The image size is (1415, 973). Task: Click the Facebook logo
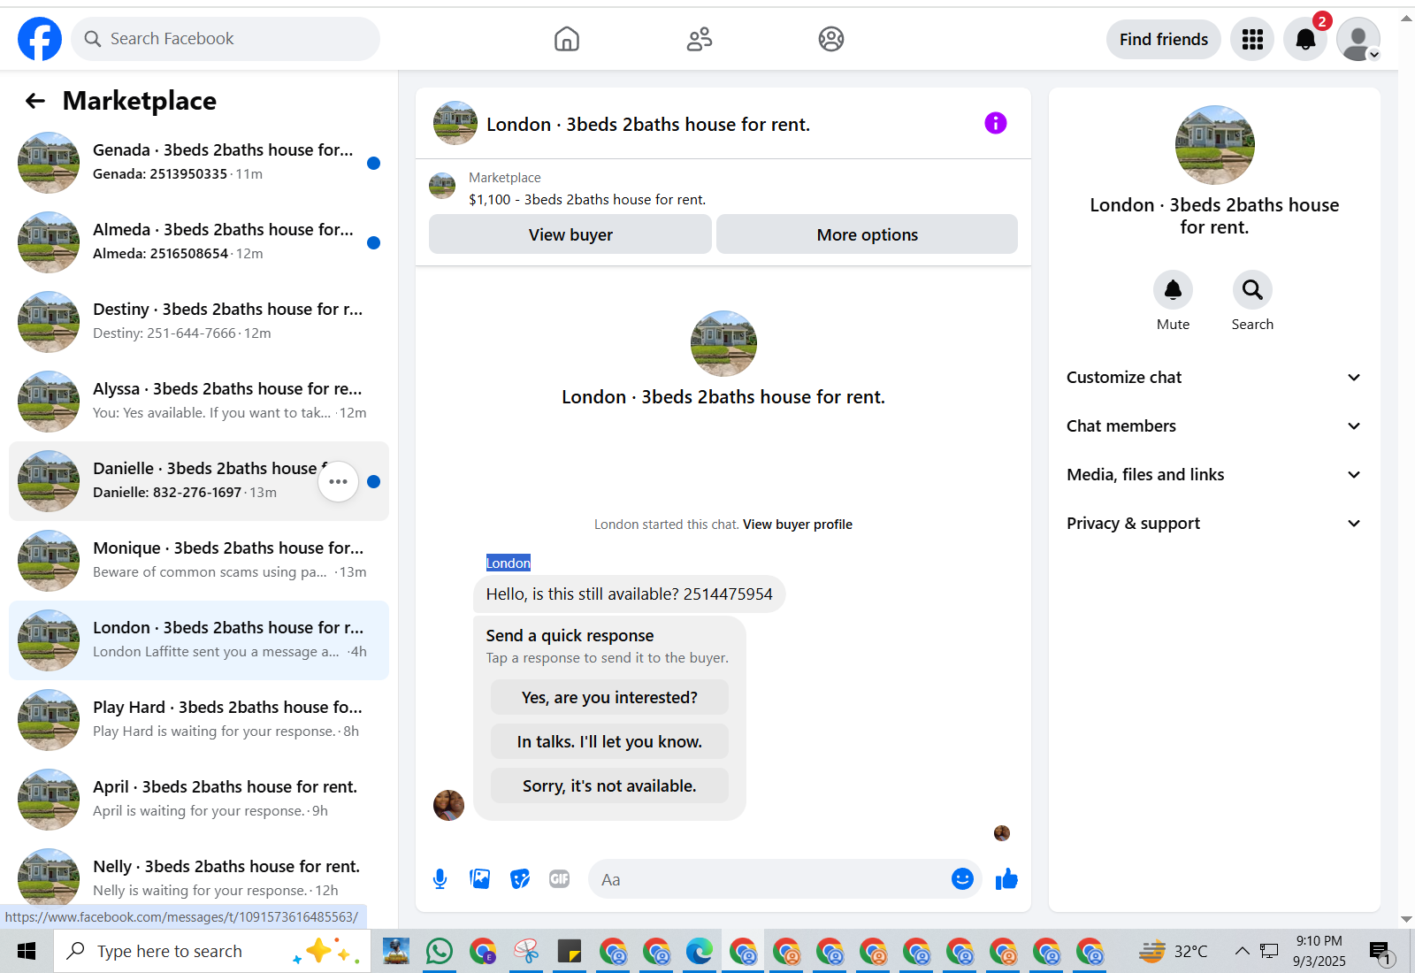40,39
